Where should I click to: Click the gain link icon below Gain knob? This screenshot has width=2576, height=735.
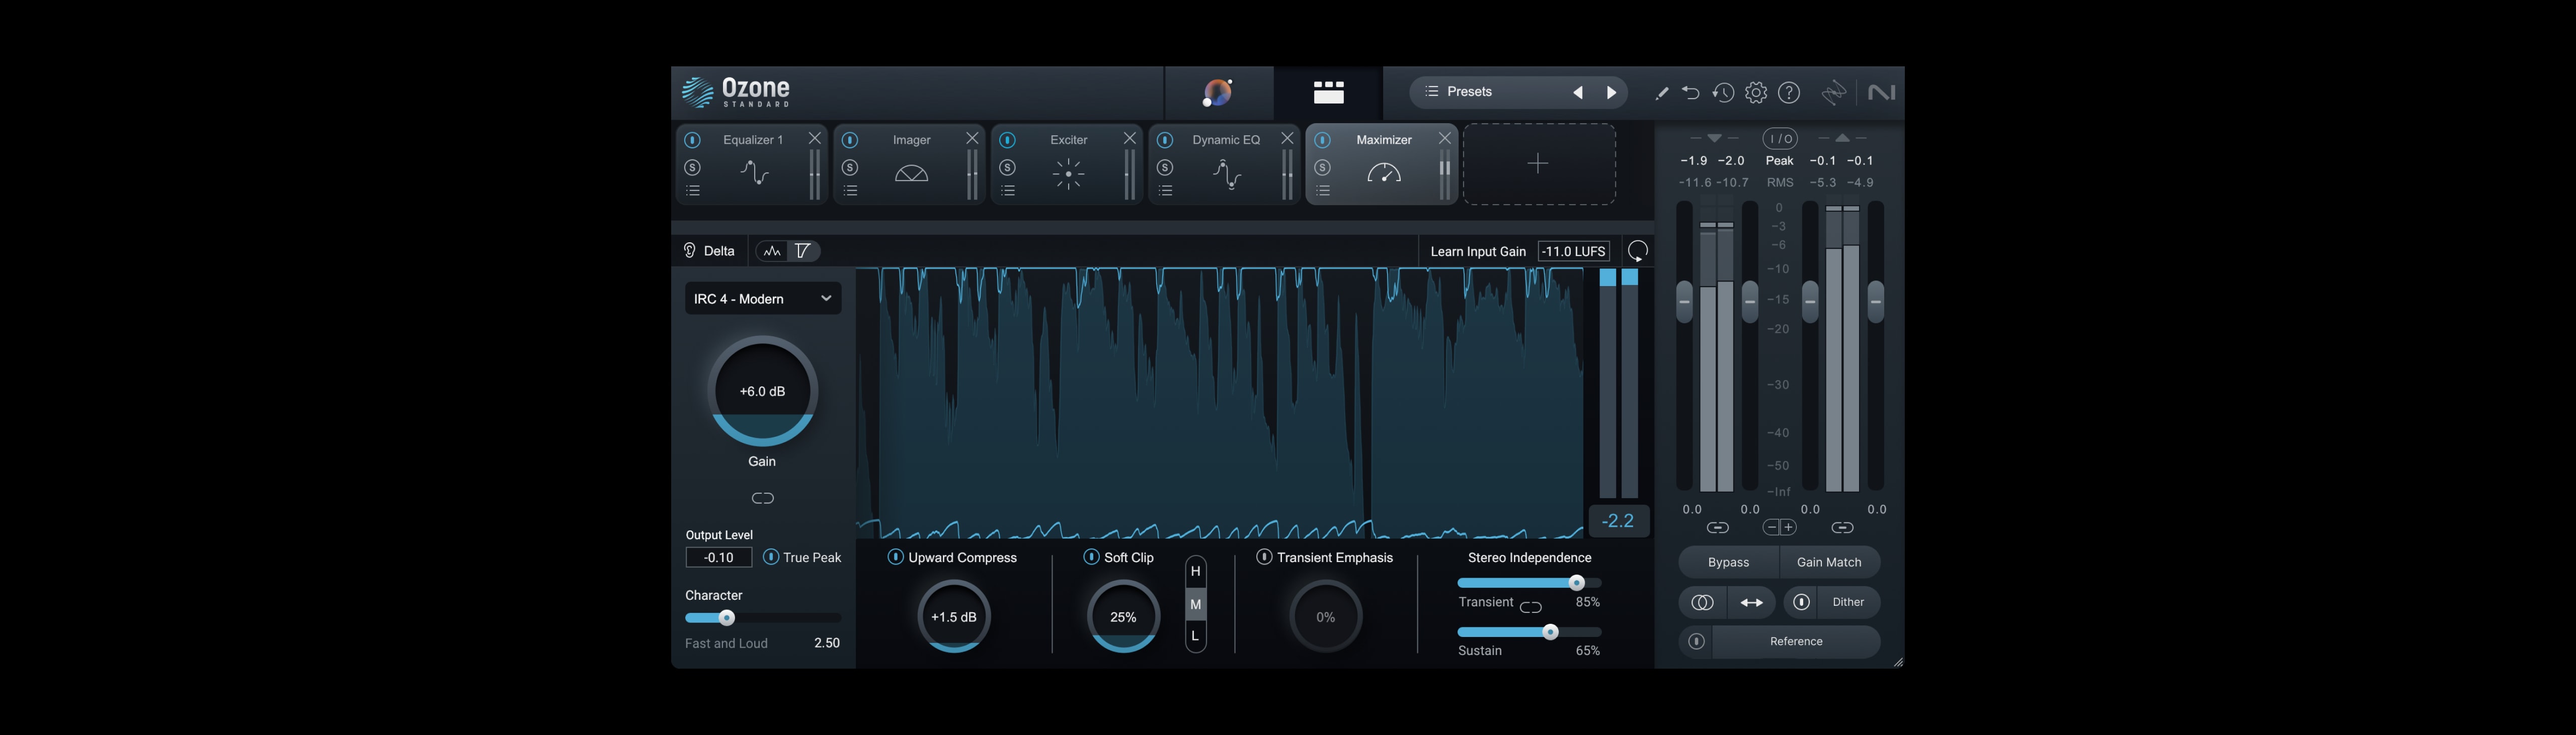click(x=762, y=498)
